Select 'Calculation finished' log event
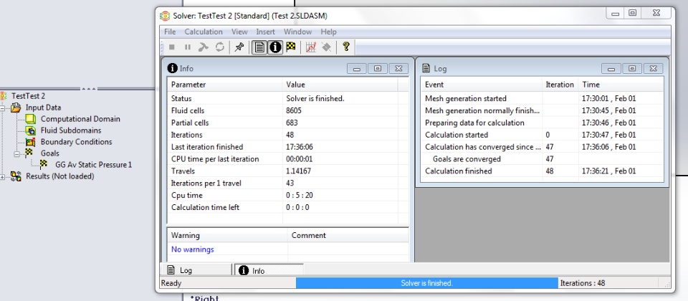This screenshot has height=301, width=688. coord(542,171)
